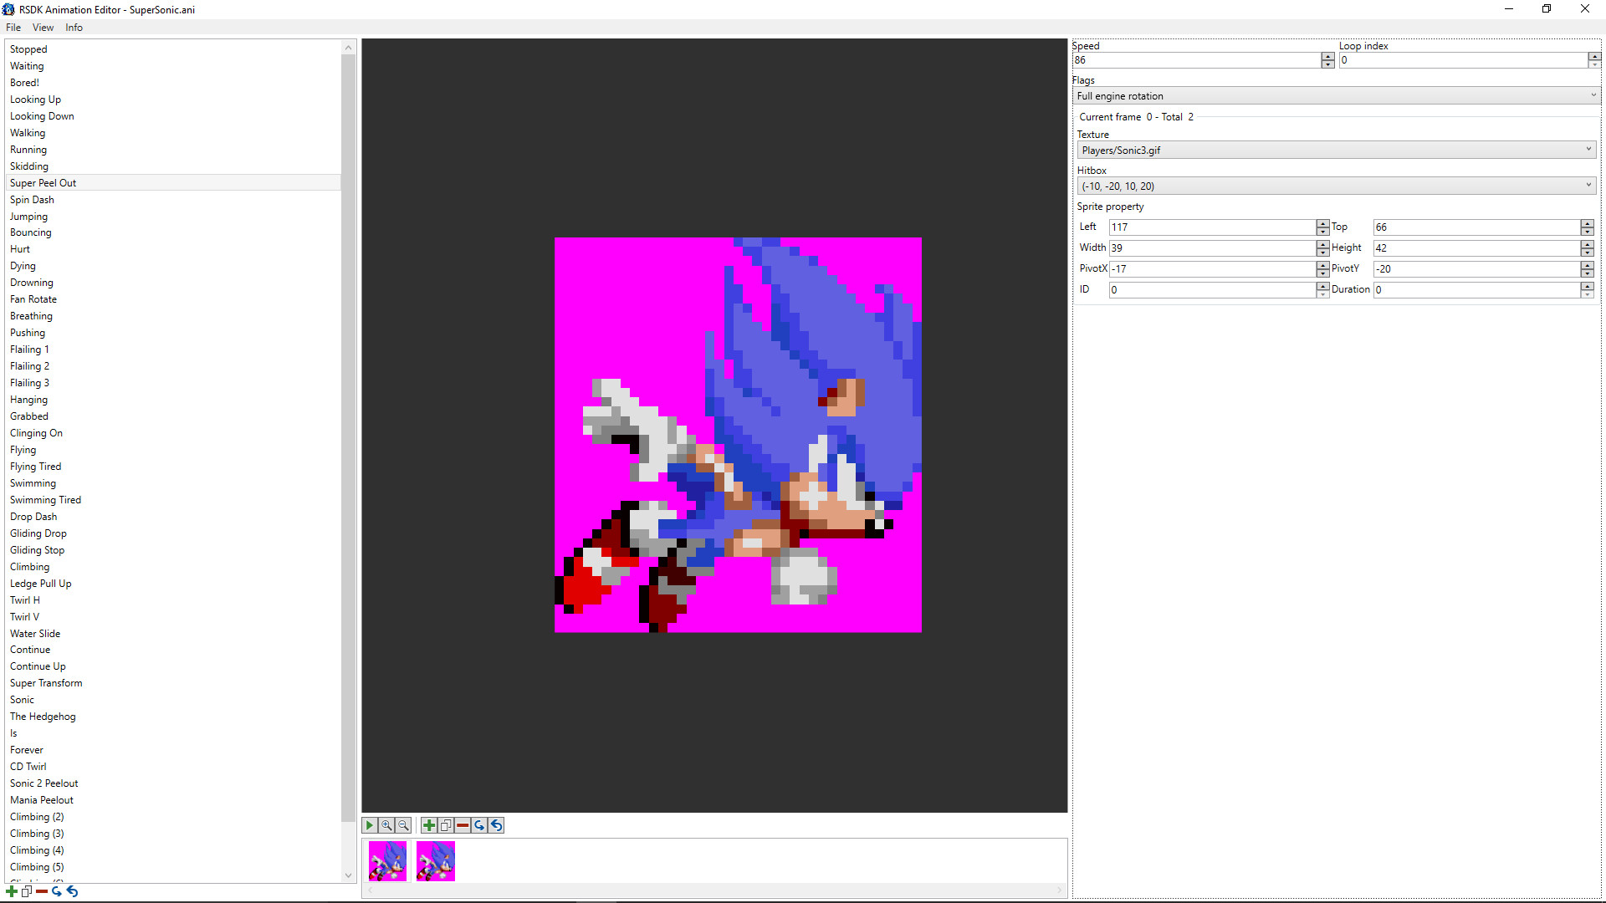Duplicate the current frame
The width and height of the screenshot is (1606, 903).
(x=446, y=825)
